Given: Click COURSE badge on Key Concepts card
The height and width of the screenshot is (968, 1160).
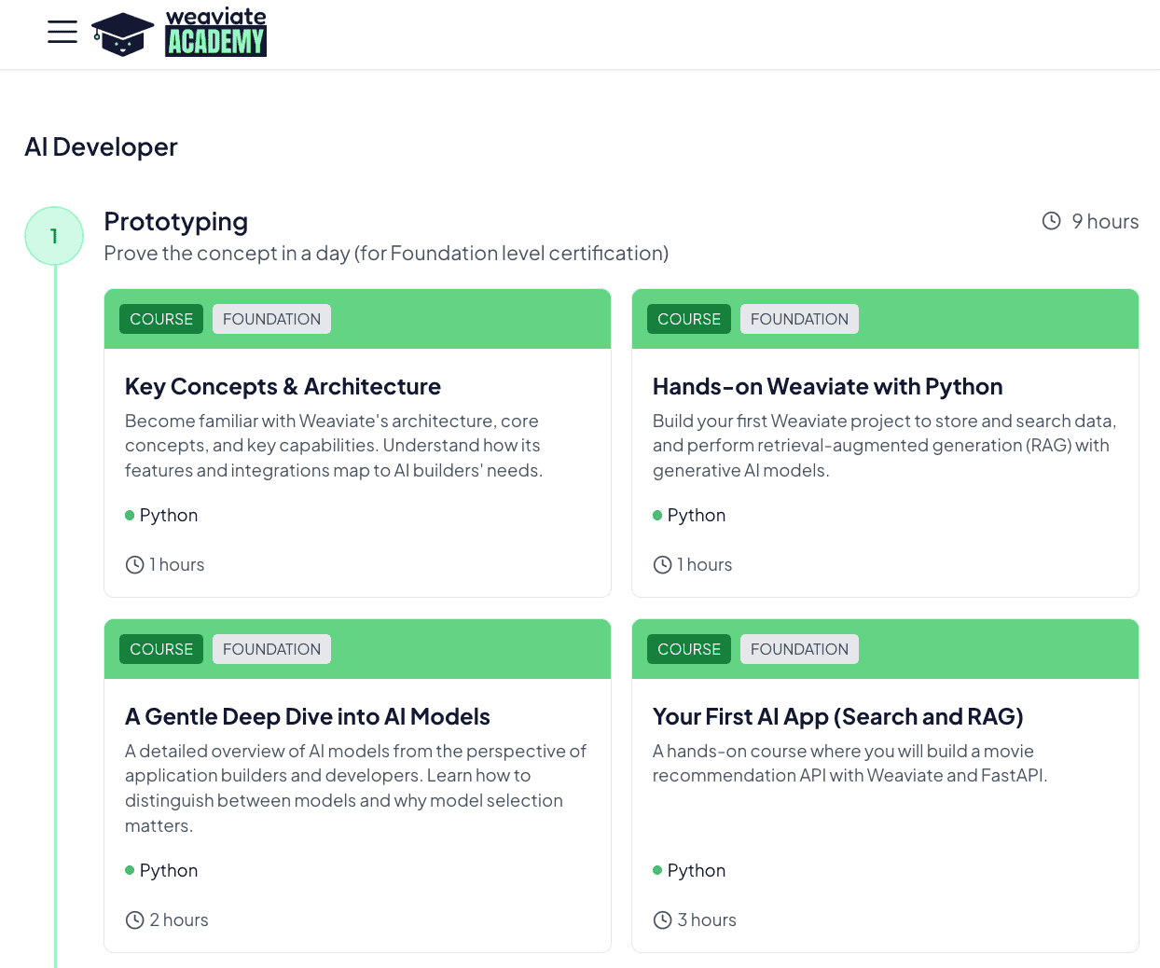Looking at the screenshot, I should 161,319.
